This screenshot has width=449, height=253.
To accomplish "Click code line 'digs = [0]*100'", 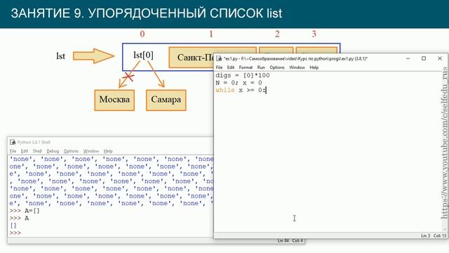I will (x=243, y=75).
